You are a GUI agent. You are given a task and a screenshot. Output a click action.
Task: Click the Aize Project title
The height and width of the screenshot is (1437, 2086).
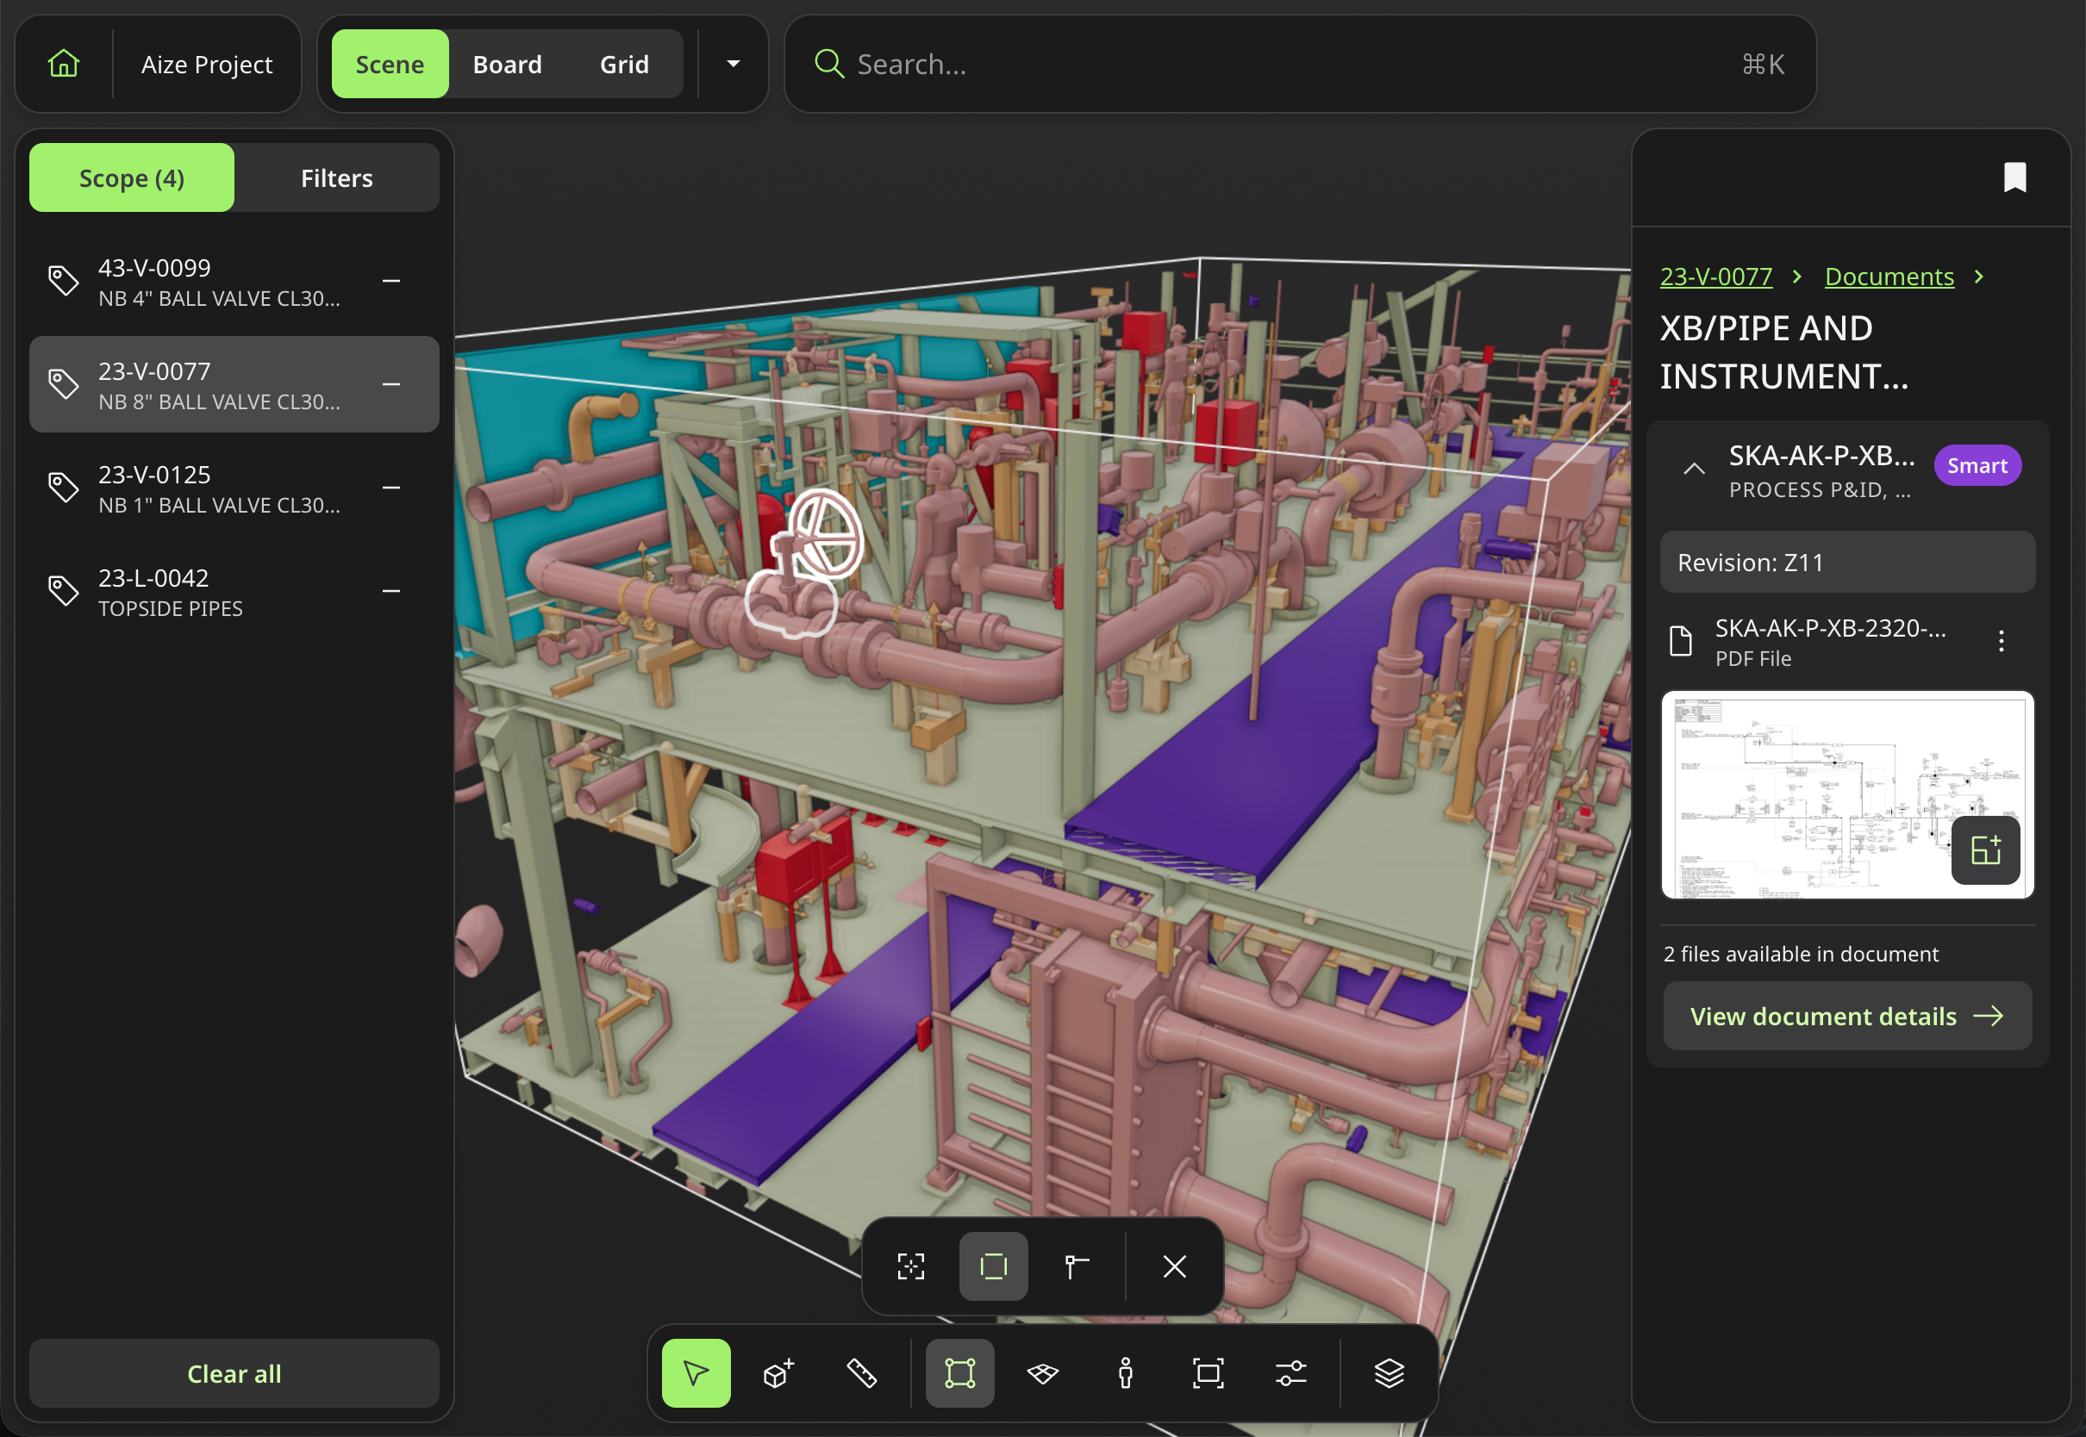pyautogui.click(x=207, y=64)
